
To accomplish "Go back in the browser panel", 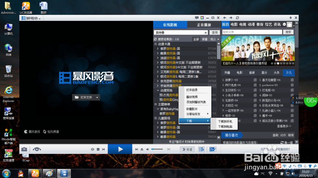I will coord(225,18).
